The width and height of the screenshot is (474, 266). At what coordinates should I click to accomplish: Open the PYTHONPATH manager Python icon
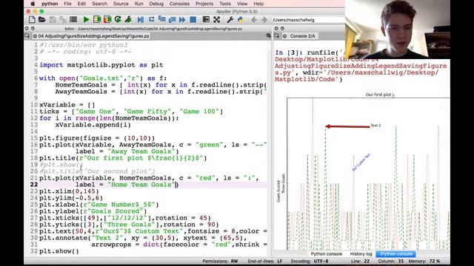click(x=240, y=20)
